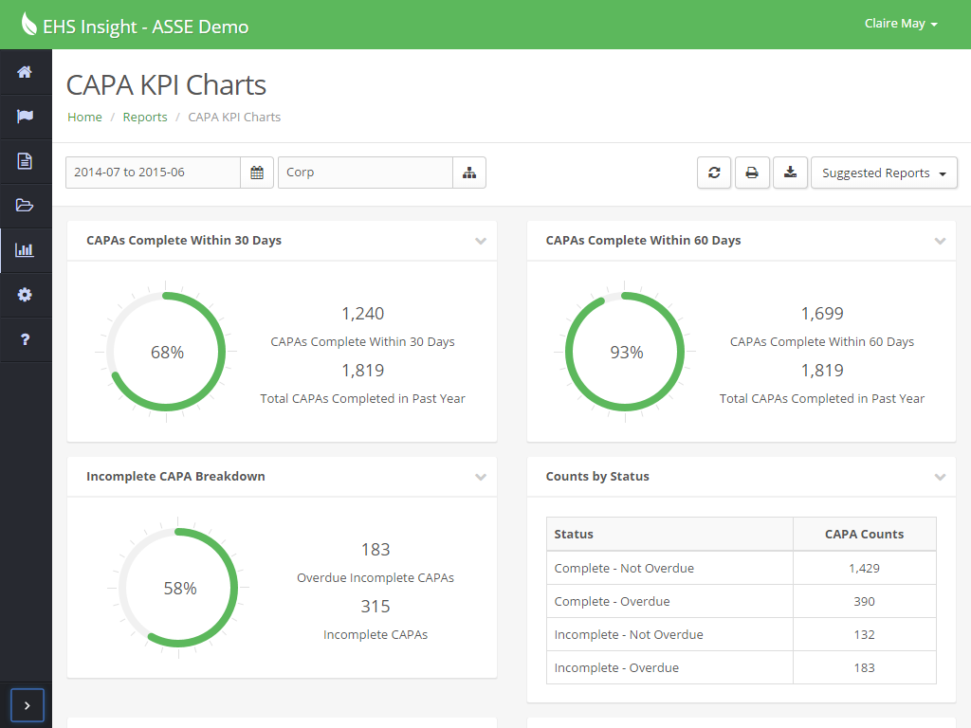The width and height of the screenshot is (971, 728).
Task: Open the flag icon in the sidebar
Action: 26,117
